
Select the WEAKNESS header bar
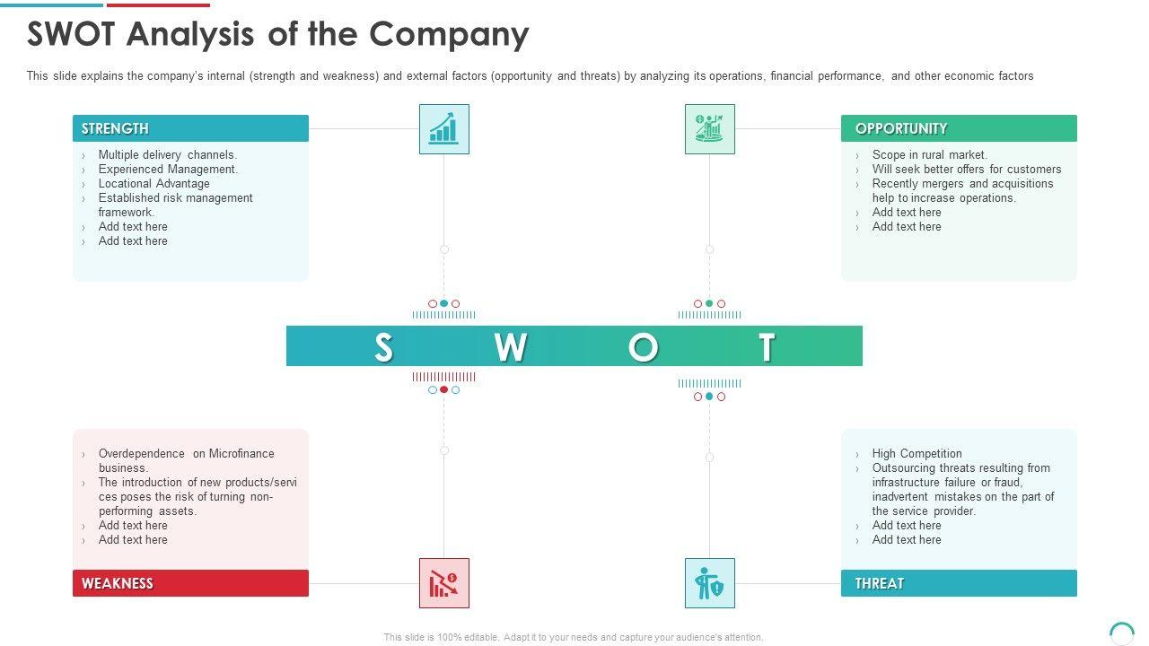pyautogui.click(x=190, y=583)
